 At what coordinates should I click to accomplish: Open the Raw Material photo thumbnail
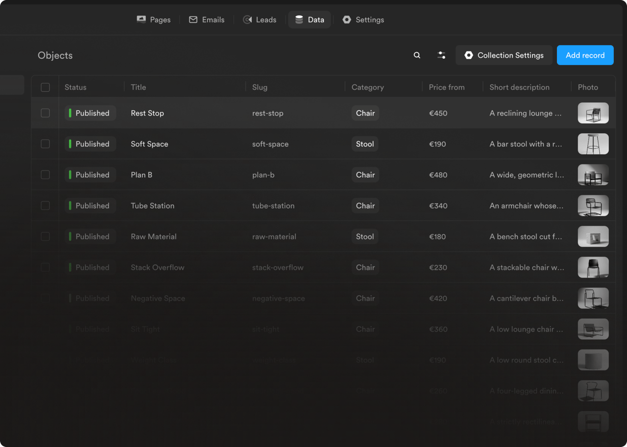(593, 236)
